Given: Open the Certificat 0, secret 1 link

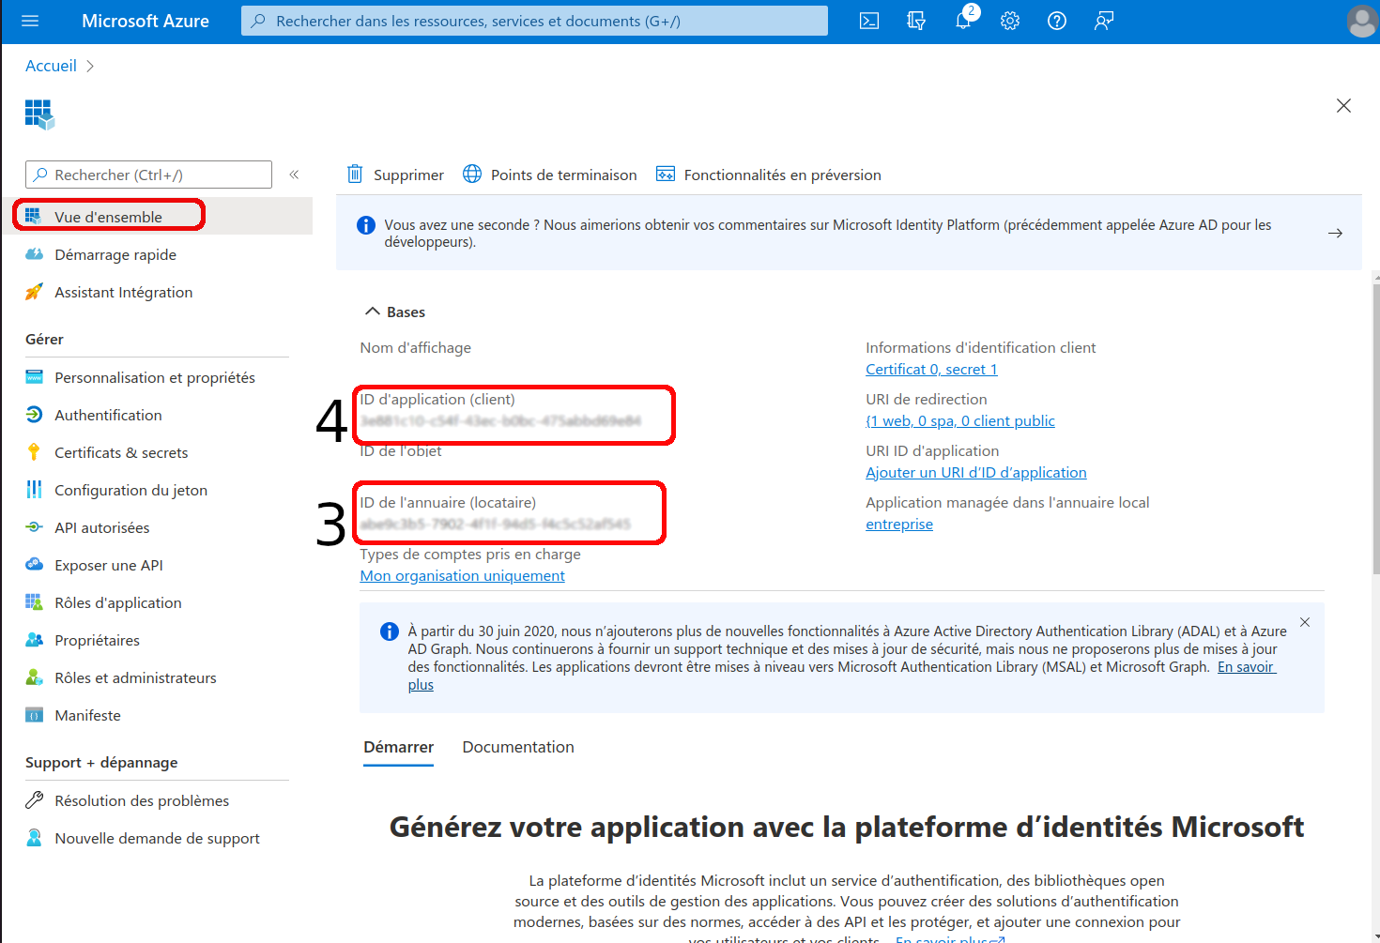Looking at the screenshot, I should click(931, 370).
